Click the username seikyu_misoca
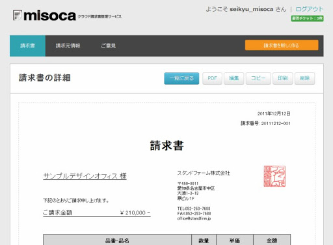333x245 pixels. tap(252, 9)
